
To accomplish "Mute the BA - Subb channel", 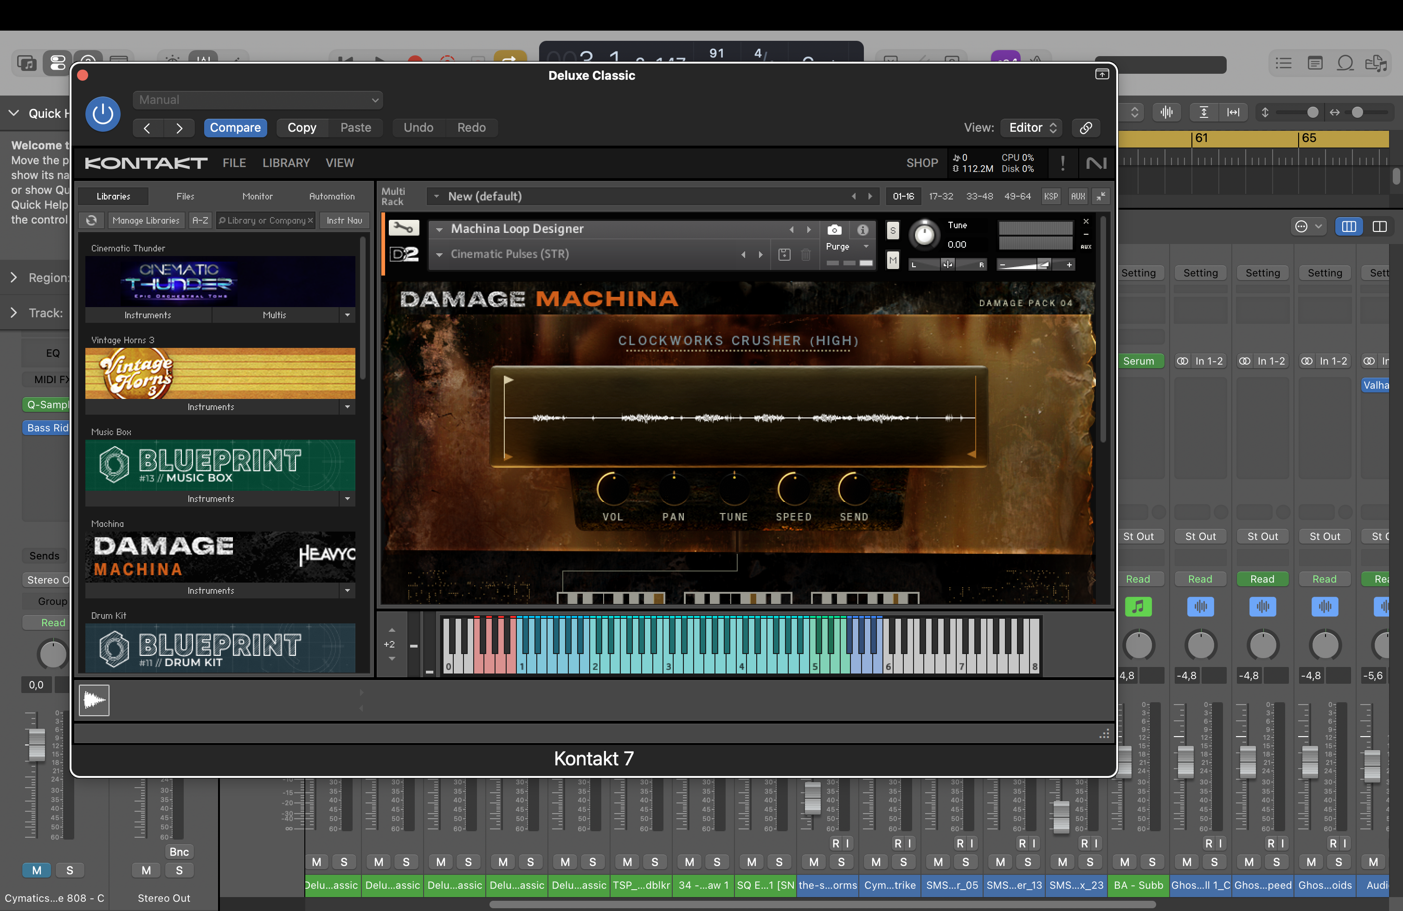I will (x=1124, y=862).
